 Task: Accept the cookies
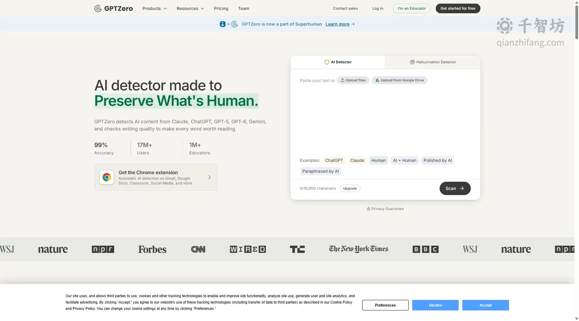coord(486,305)
